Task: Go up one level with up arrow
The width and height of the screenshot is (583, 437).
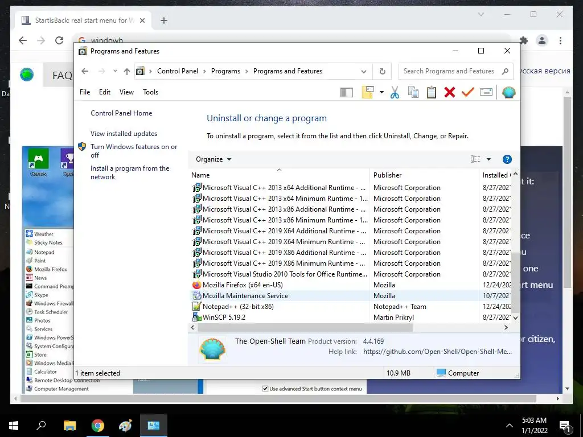Action: [x=127, y=71]
